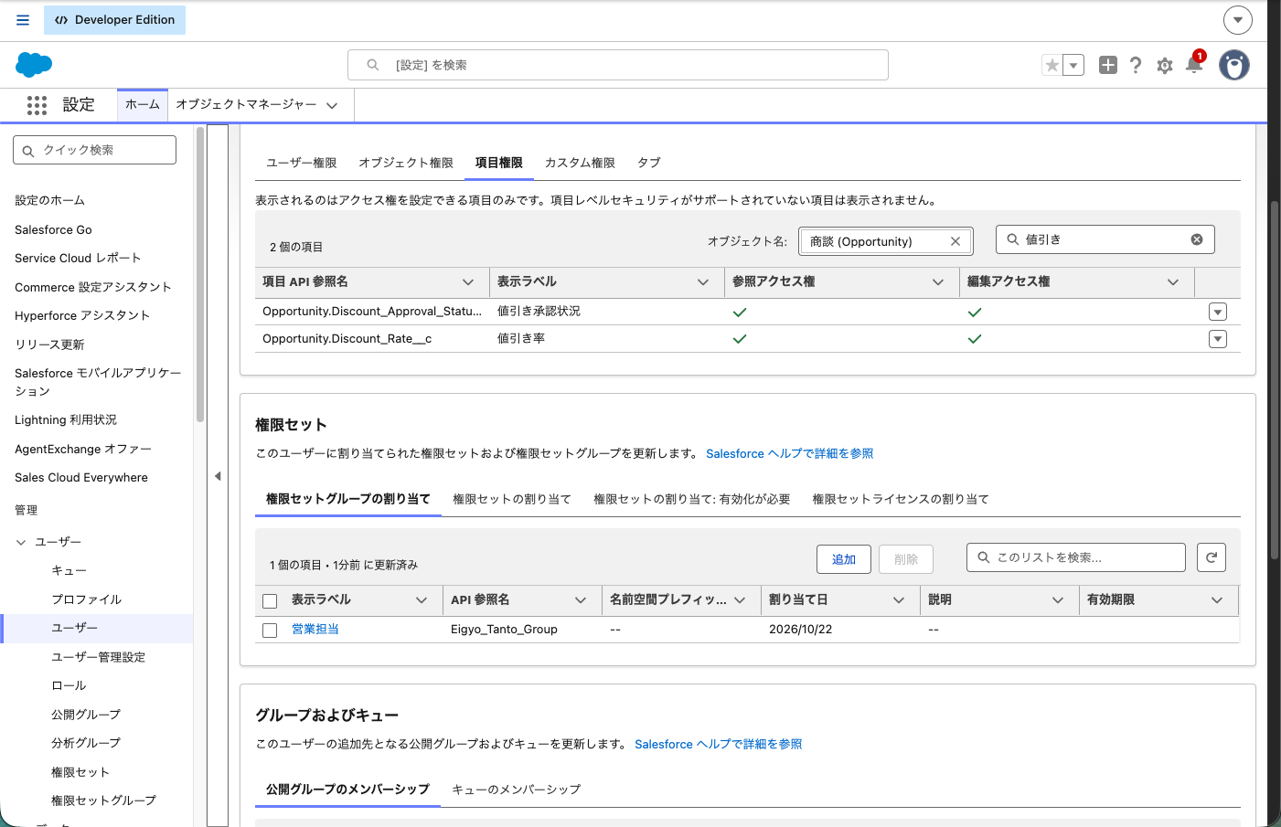
Task: Open the 項目 API 参照名 column menu
Action: tap(468, 282)
